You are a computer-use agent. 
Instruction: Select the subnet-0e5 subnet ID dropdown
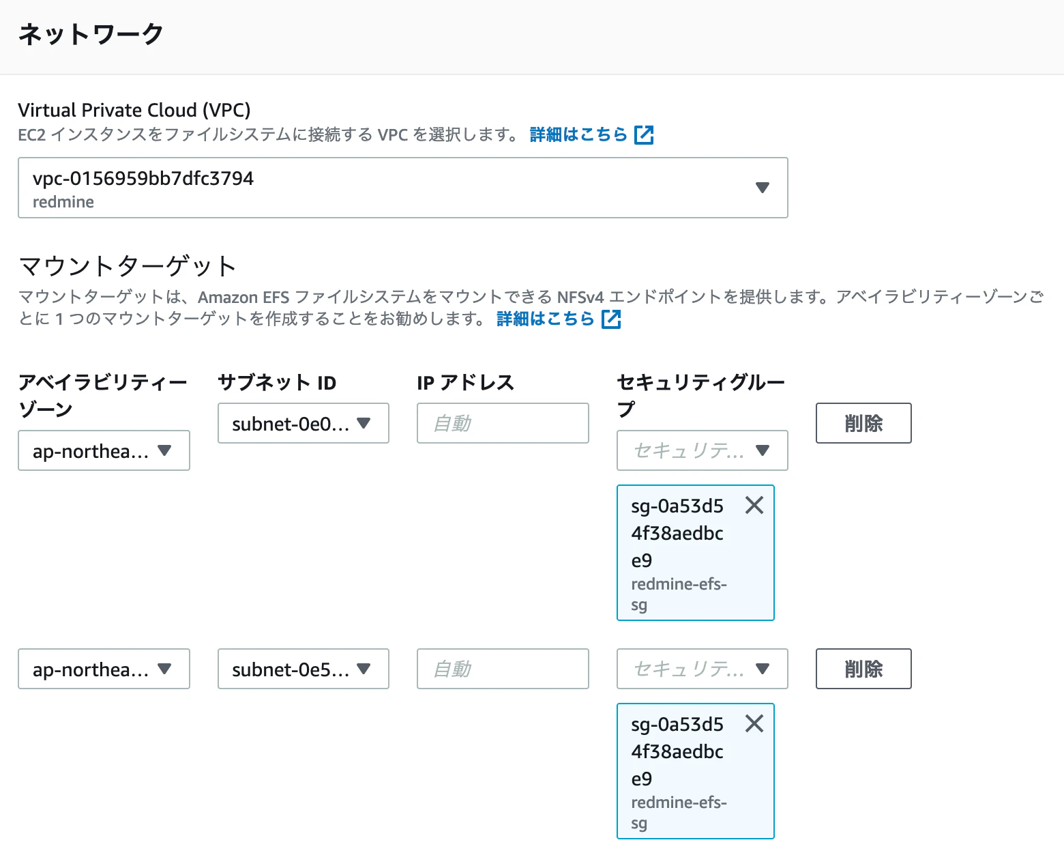tap(304, 669)
